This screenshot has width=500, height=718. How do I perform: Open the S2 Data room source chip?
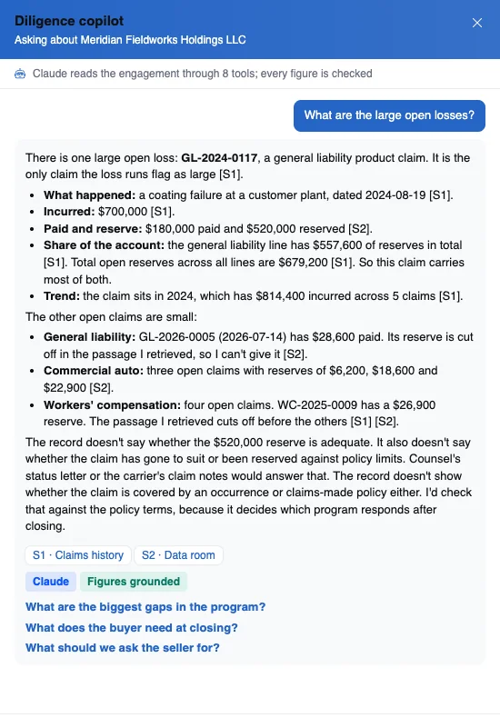pos(178,555)
